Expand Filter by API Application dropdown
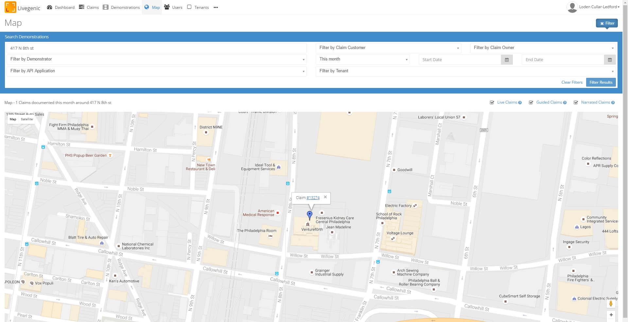The height and width of the screenshot is (322, 628). coord(157,71)
